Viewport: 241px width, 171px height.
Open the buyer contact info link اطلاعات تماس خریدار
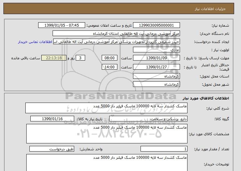pyautogui.click(x=35, y=42)
